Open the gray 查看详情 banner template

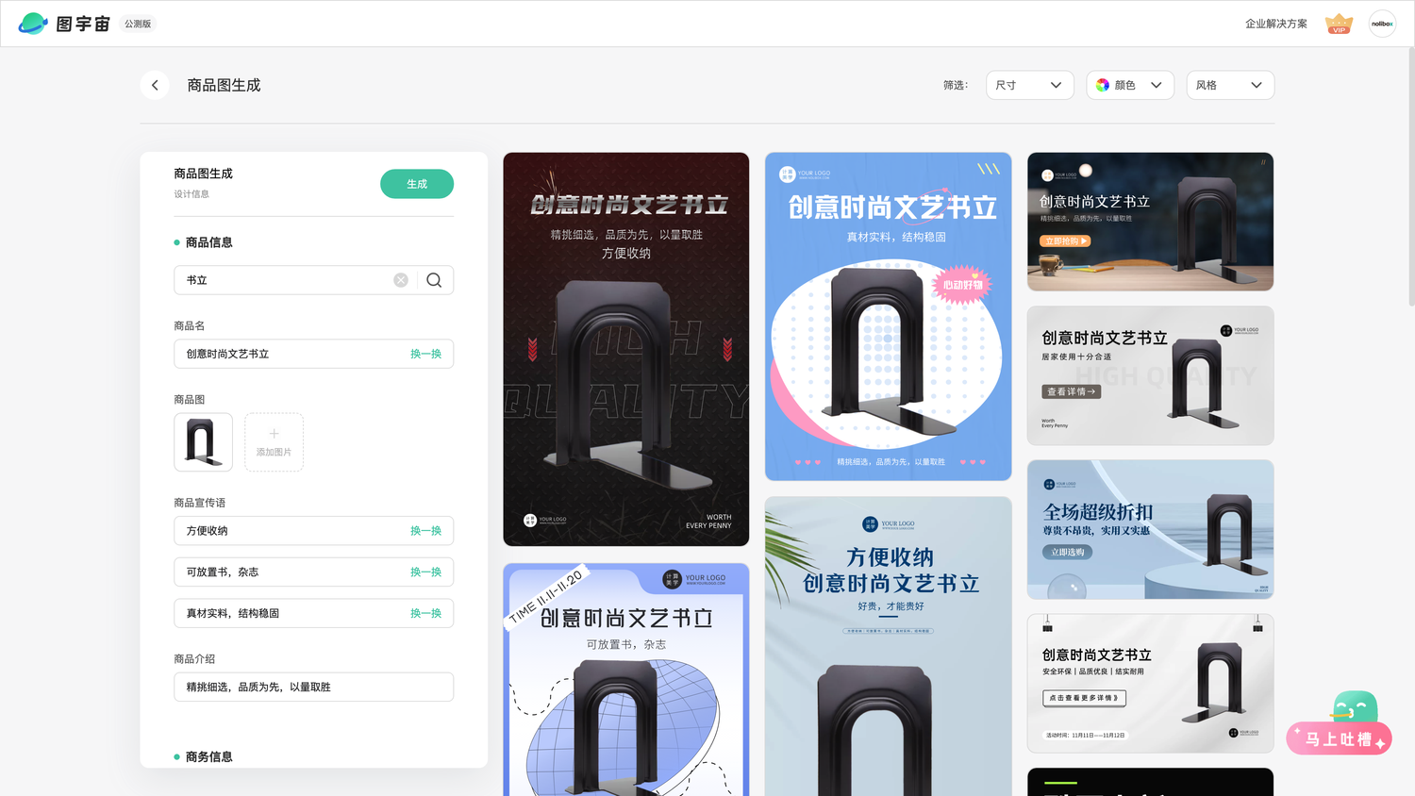1150,375
